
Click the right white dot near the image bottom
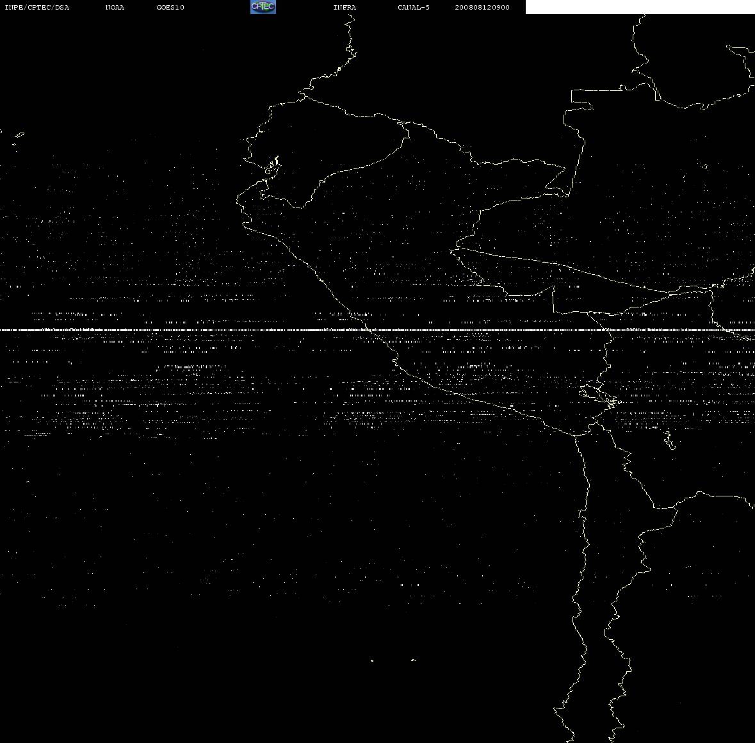tap(414, 660)
